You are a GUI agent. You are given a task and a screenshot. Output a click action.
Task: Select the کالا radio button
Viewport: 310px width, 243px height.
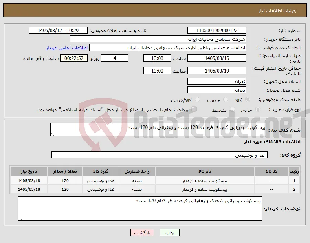pos(248,100)
